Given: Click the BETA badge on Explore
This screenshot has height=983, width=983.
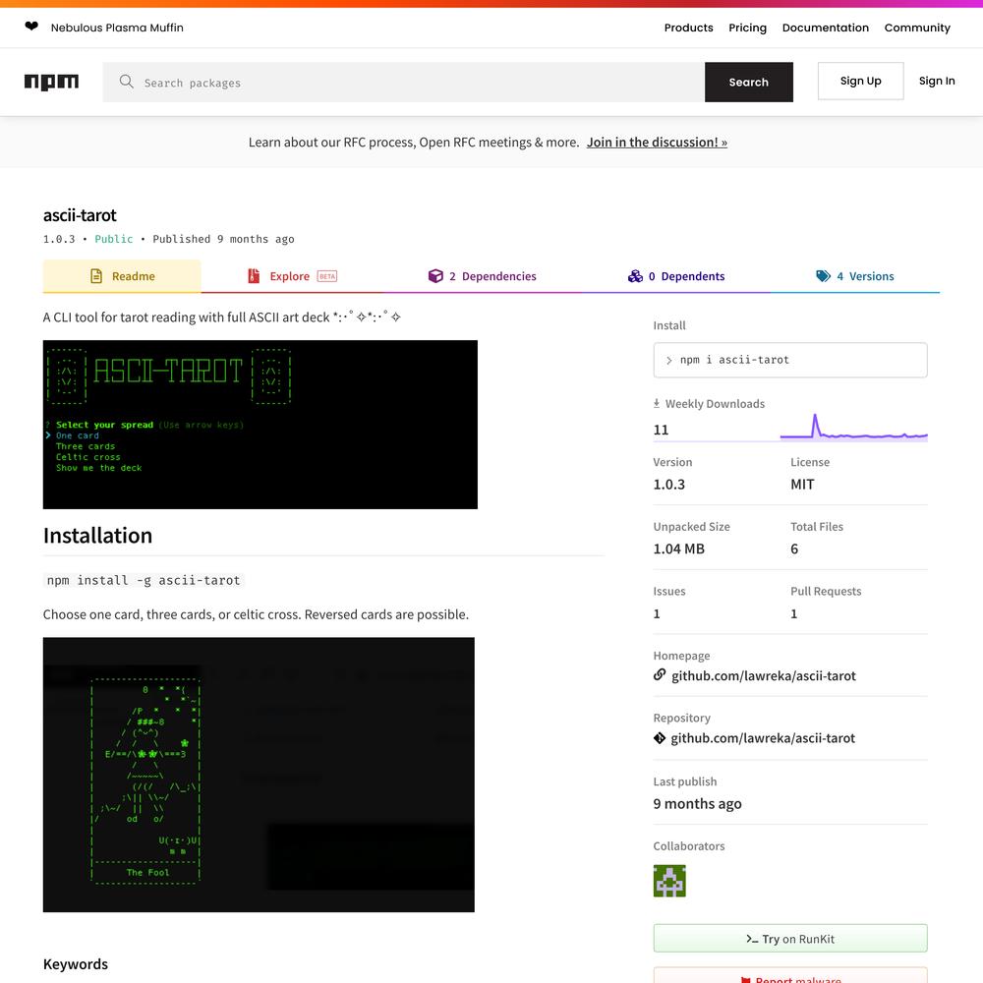Looking at the screenshot, I should pos(327,276).
